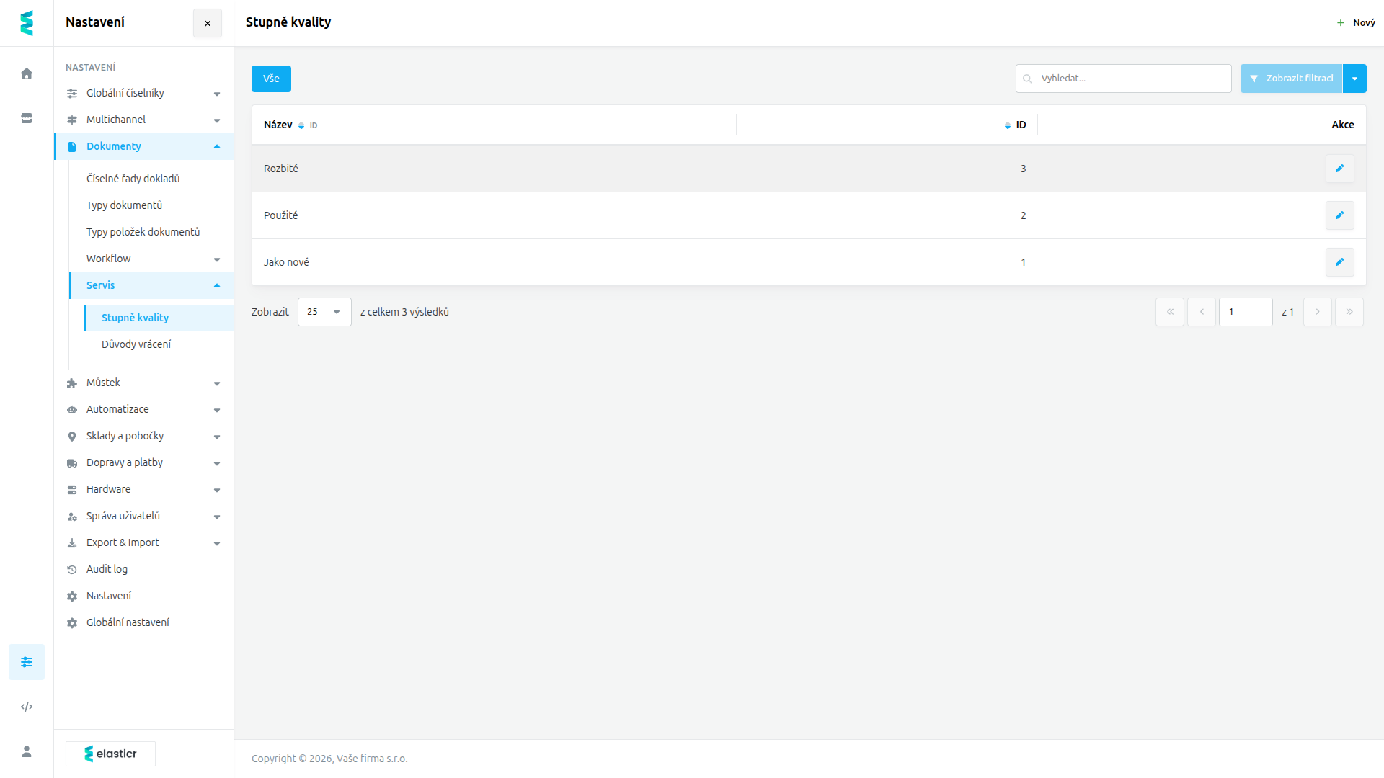Click the Rozbité row name

click(281, 169)
